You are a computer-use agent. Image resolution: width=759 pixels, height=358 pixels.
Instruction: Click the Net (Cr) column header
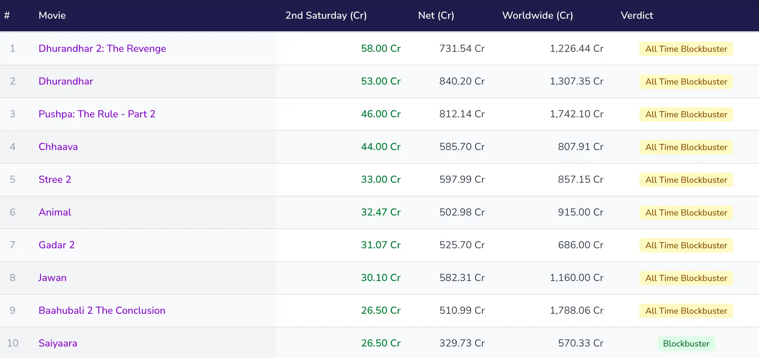[x=436, y=15]
